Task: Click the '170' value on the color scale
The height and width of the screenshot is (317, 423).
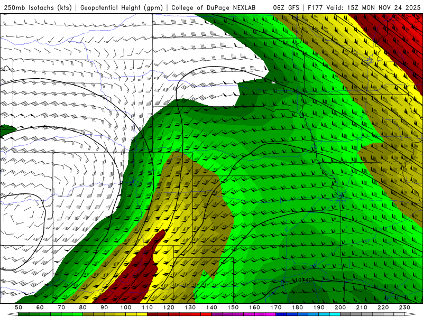Action: point(276,307)
